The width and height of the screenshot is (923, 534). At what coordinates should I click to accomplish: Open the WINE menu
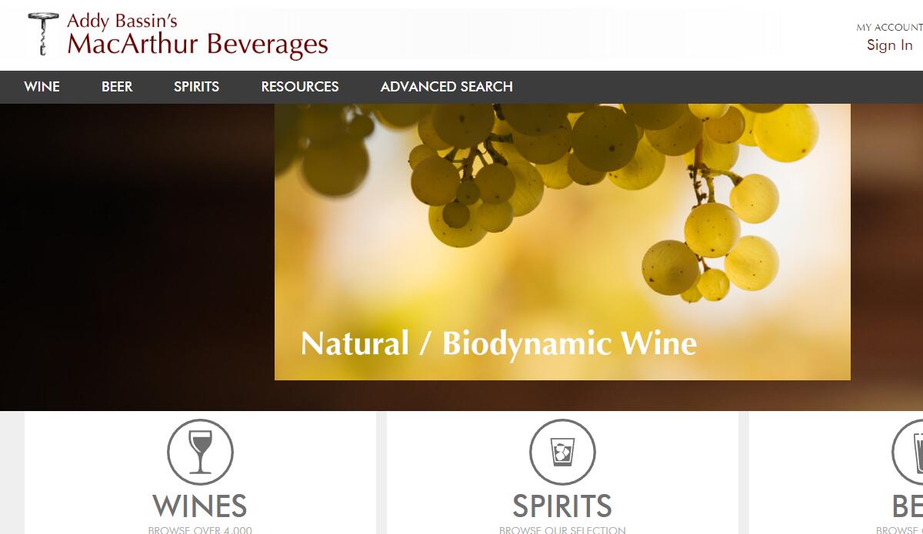(x=42, y=87)
